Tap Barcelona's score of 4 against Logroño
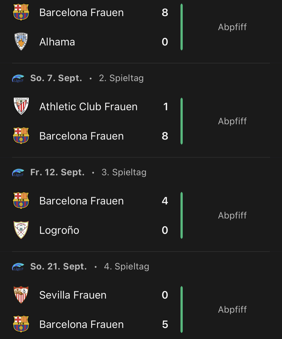The image size is (282, 339). pyautogui.click(x=165, y=201)
